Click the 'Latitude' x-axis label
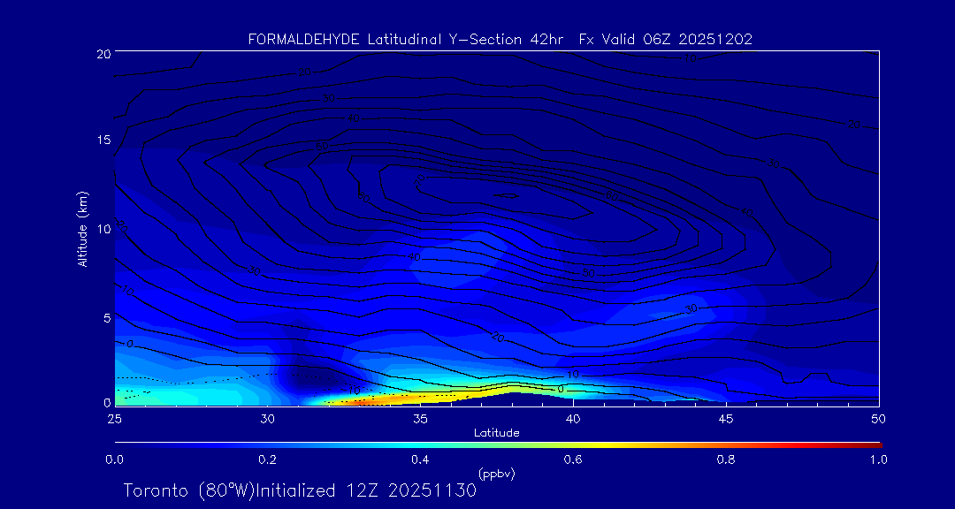This screenshot has height=509, width=955. point(496,432)
